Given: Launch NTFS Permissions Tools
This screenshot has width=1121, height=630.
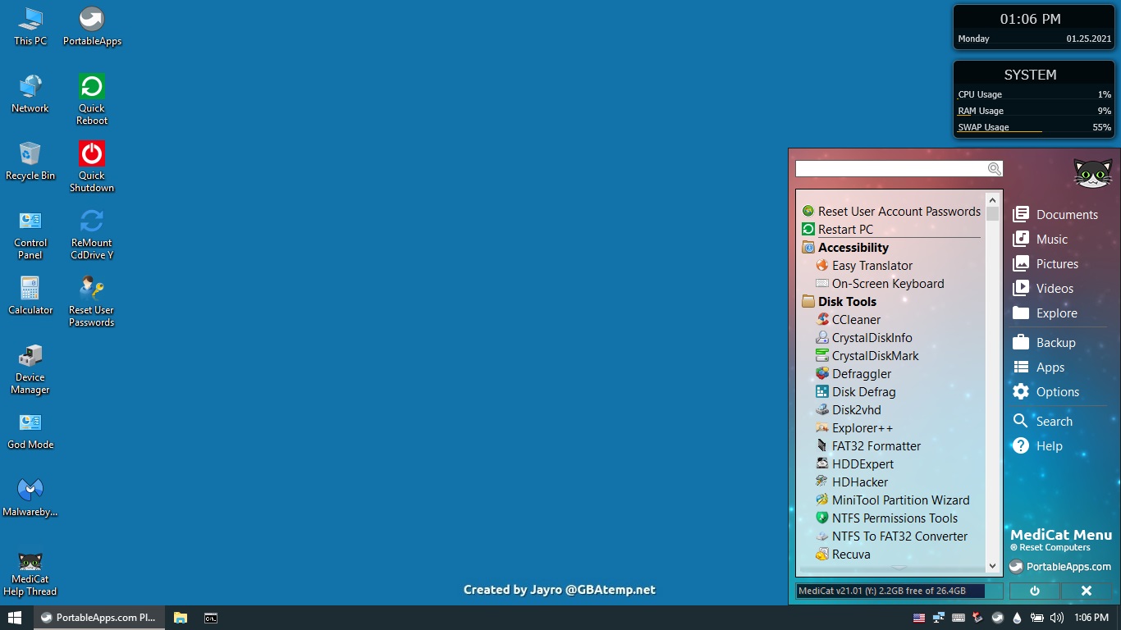Looking at the screenshot, I should (x=887, y=518).
